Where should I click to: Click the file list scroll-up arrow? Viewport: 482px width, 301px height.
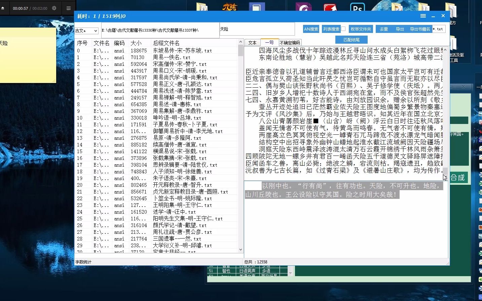pyautogui.click(x=240, y=42)
